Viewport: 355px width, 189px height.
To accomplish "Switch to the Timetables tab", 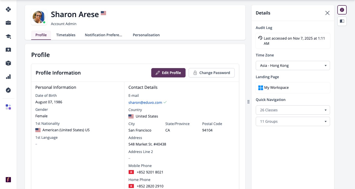I will 66,35.
